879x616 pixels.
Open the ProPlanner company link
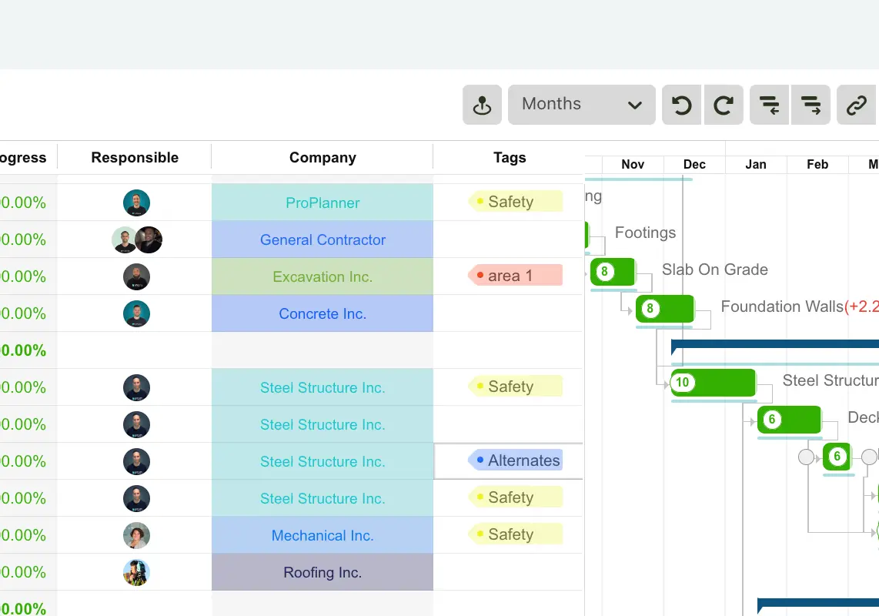322,202
